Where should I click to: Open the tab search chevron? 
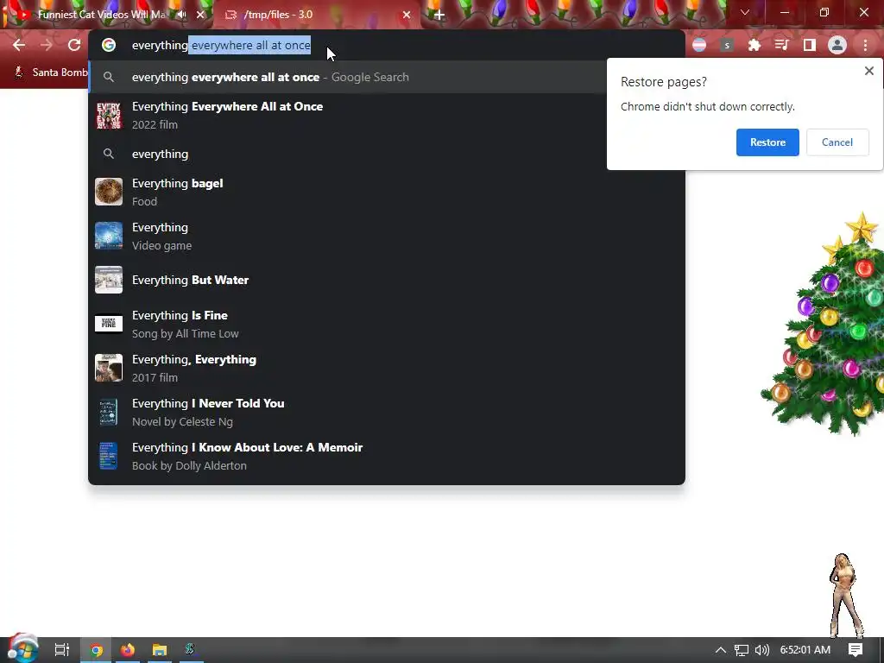745,12
